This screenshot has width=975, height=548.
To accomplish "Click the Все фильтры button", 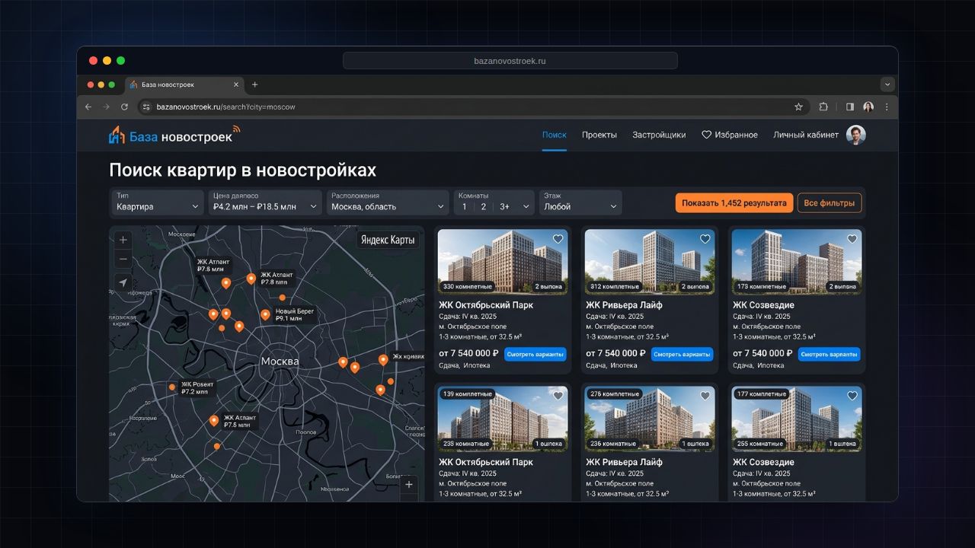I will coord(830,203).
